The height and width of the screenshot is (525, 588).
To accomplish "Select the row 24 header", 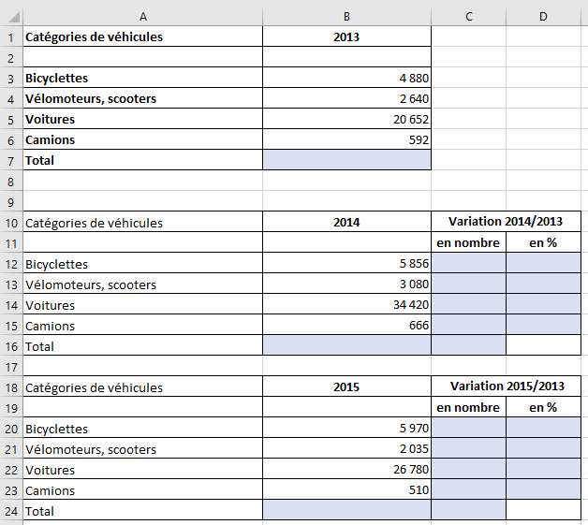I will click(10, 511).
